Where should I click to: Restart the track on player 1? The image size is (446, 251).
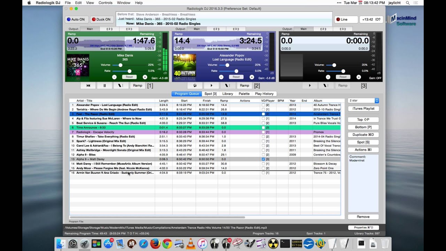(x=88, y=85)
